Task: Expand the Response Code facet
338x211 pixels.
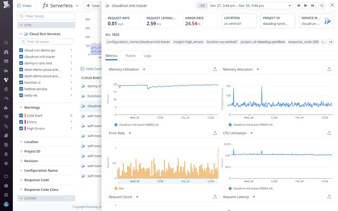Action: 36,180
